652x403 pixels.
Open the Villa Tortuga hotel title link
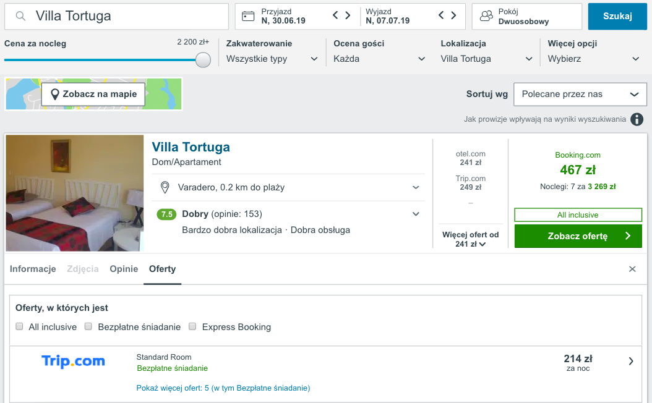[x=191, y=147]
